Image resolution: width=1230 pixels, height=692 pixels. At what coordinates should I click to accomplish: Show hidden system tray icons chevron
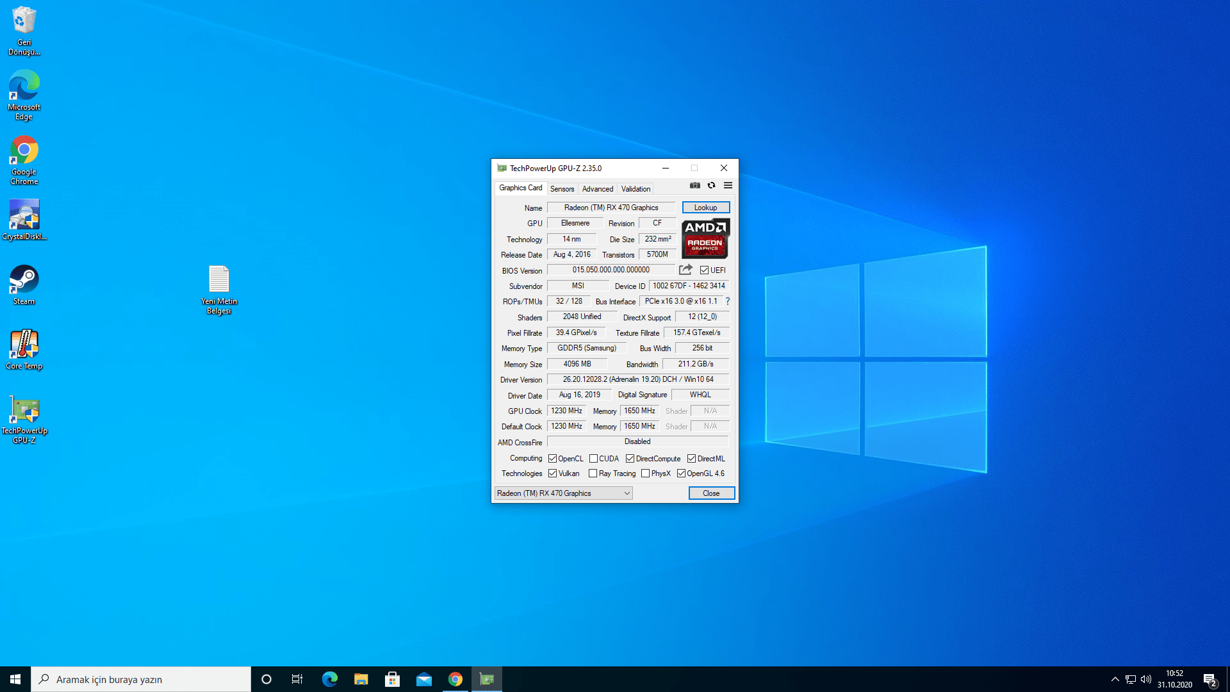[x=1115, y=679]
